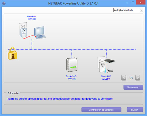
Task: Click the 1/1 page indicator
Action: click(131, 78)
